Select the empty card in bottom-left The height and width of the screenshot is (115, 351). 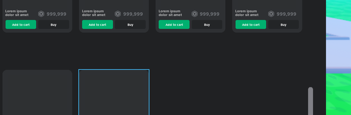point(37,93)
